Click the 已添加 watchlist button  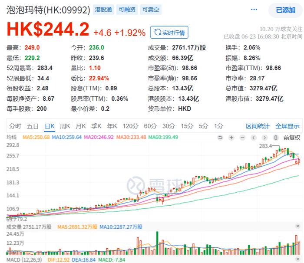click(285, 10)
